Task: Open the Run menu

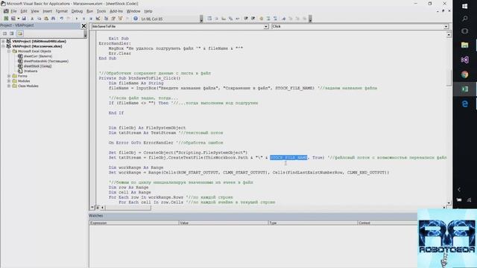Action: (x=89, y=11)
